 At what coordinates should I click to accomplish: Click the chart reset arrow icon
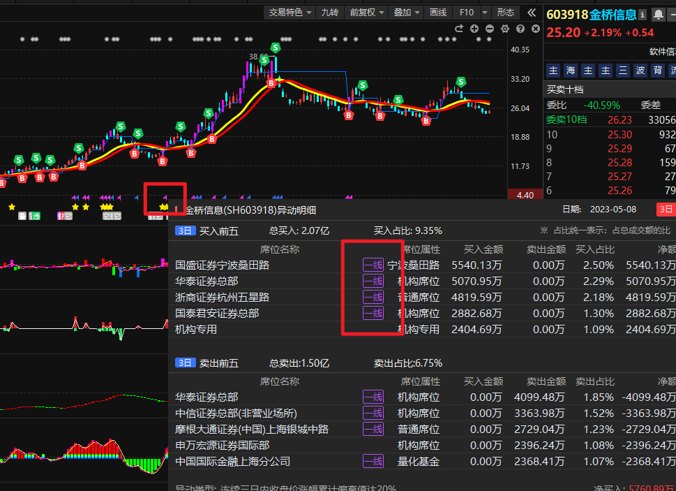459,29
